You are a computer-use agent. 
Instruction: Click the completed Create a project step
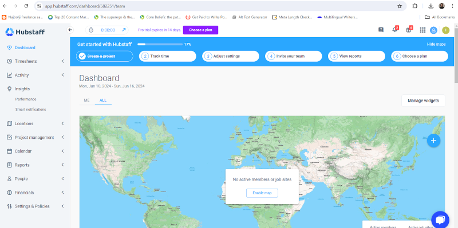pos(105,56)
